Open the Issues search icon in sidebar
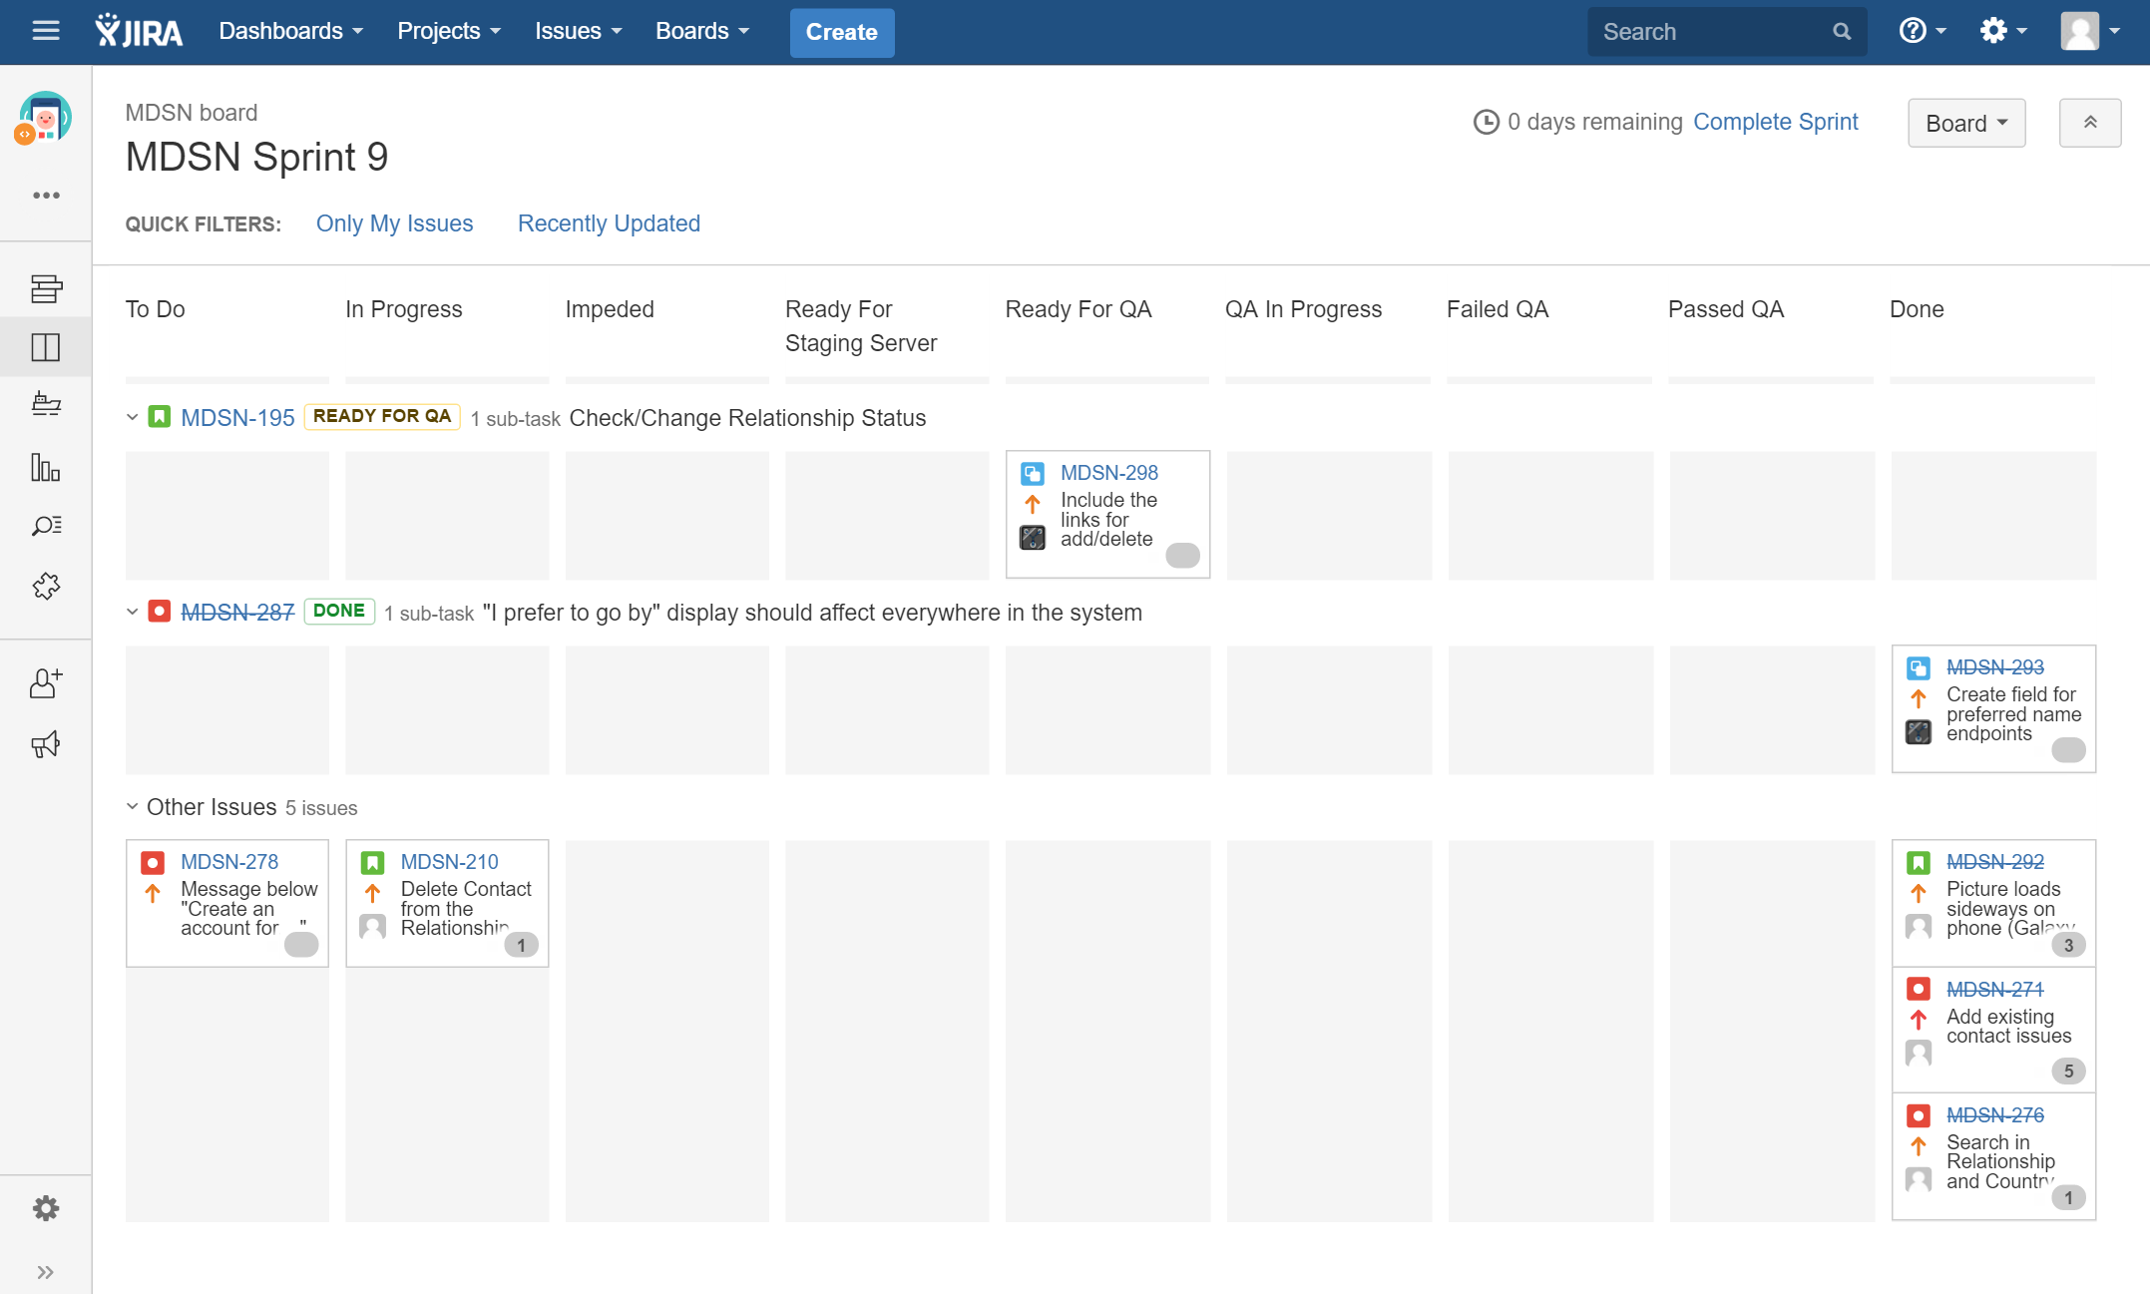 [46, 526]
